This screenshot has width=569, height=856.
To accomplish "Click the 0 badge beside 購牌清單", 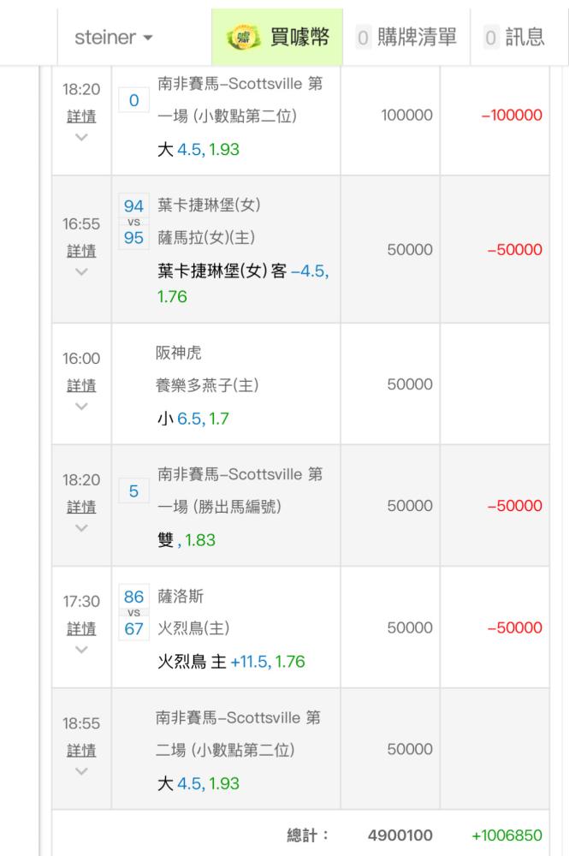I will [364, 38].
